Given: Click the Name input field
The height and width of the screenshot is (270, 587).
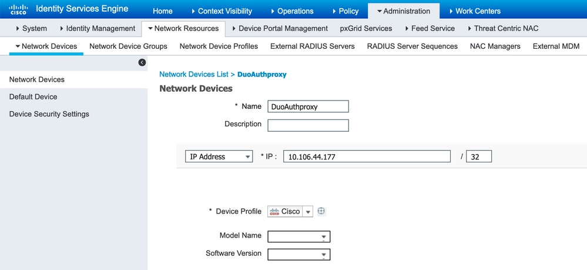Looking at the screenshot, I should click(308, 106).
